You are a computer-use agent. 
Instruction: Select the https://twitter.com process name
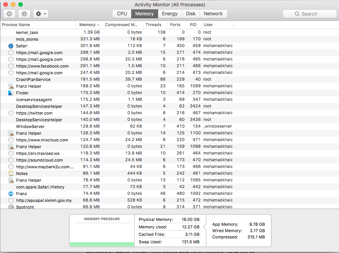(x=34, y=113)
